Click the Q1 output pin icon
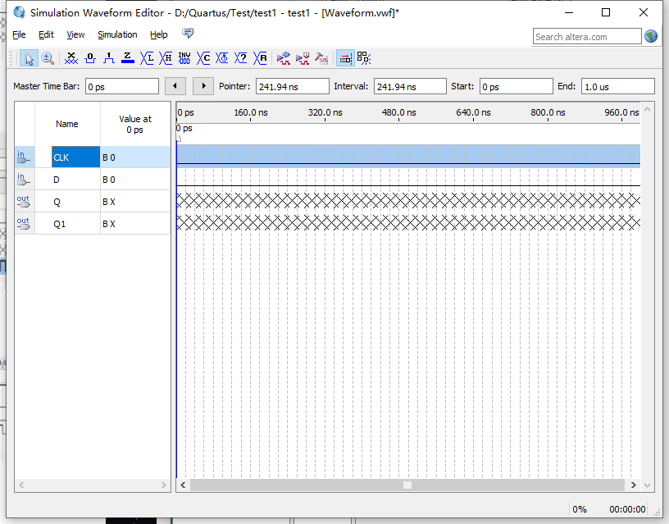Image resolution: width=669 pixels, height=524 pixels. 24,224
